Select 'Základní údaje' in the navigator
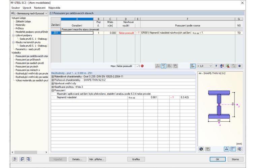Viewport: 256px width, 168px height. click(23, 22)
